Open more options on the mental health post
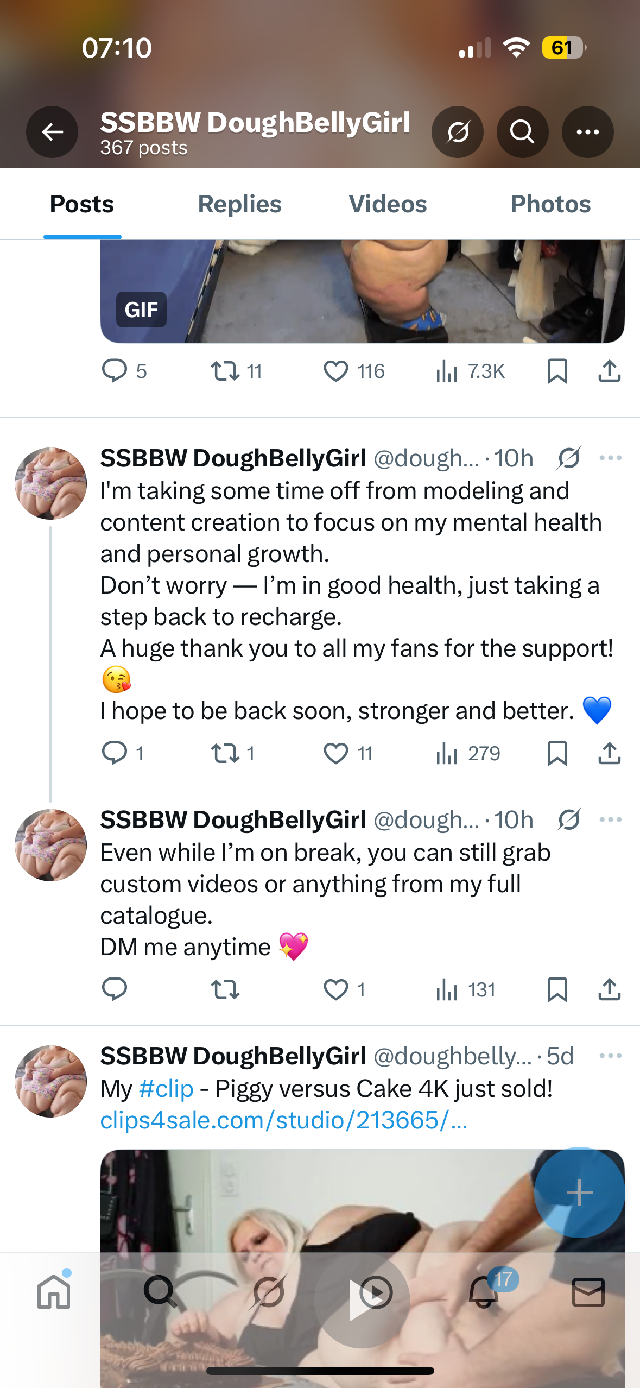 pyautogui.click(x=610, y=458)
